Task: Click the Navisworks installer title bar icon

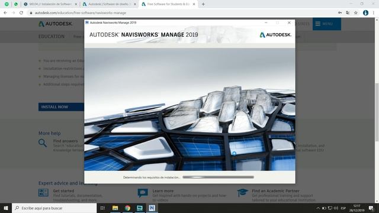Action: tap(87, 22)
